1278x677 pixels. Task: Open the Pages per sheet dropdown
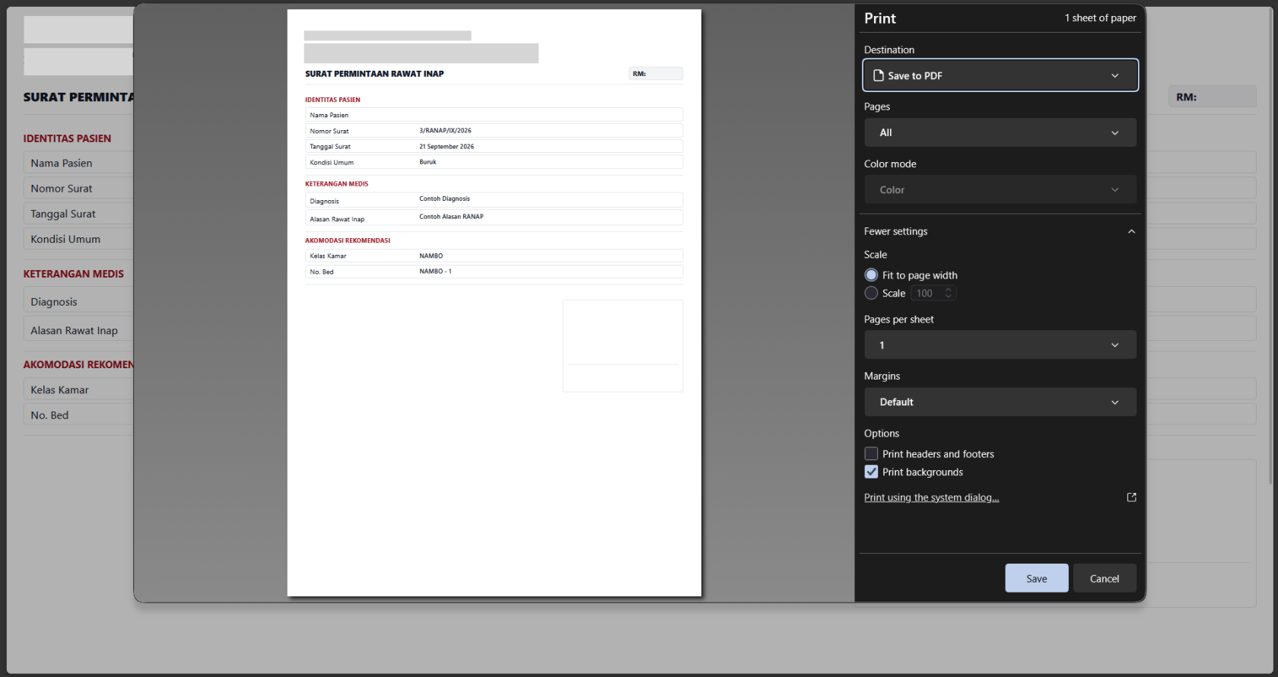tap(1000, 345)
